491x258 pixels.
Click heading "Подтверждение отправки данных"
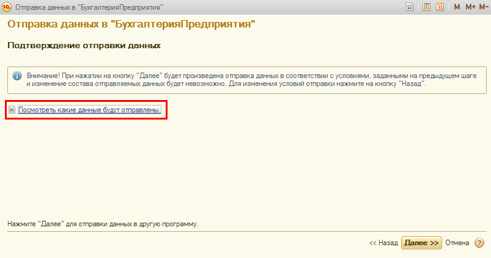[84, 46]
